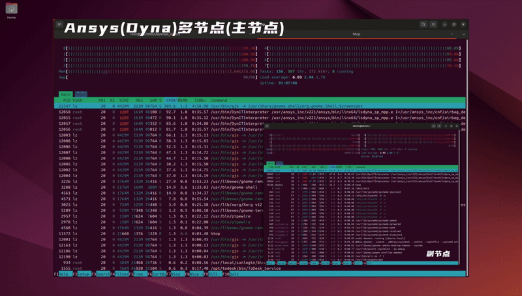Select the Main tab in htop
The width and height of the screenshot is (522, 296).
point(66,94)
